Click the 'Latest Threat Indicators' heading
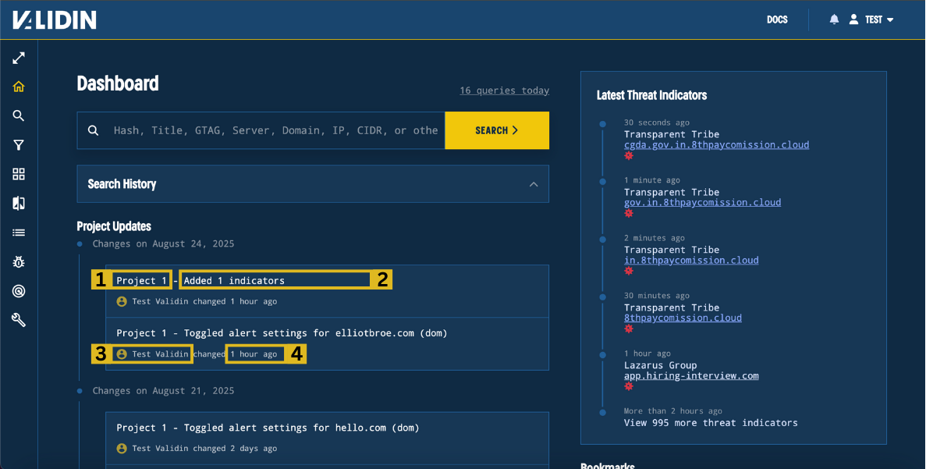Image resolution: width=926 pixels, height=469 pixels. [x=651, y=96]
